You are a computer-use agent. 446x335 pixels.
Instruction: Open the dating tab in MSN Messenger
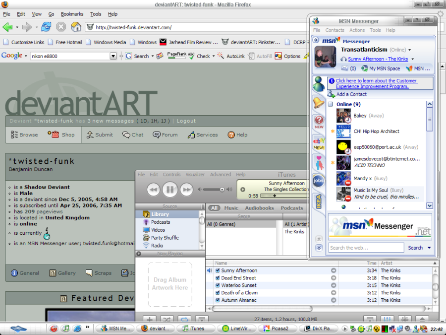(319, 163)
